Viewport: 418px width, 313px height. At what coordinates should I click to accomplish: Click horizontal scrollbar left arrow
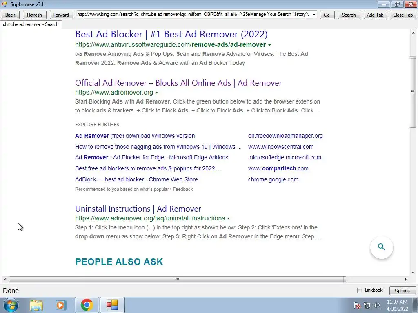tap(5, 279)
